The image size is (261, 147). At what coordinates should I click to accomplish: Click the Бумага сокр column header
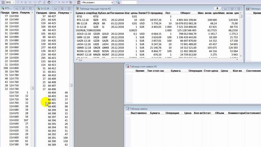(x=84, y=13)
